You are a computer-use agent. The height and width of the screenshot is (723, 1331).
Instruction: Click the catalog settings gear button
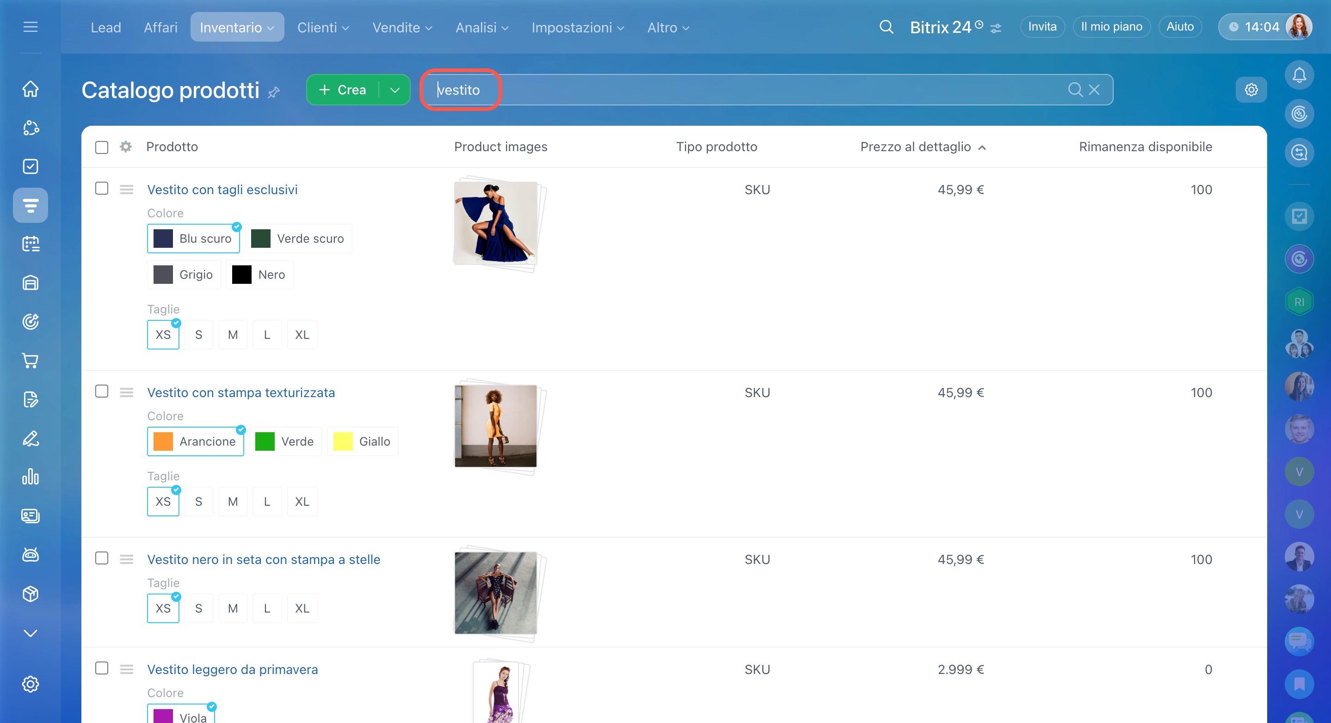1251,90
